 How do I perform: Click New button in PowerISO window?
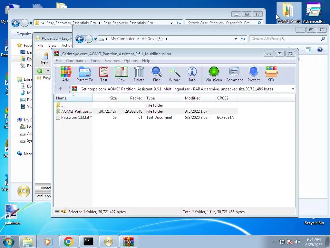pos(44,58)
